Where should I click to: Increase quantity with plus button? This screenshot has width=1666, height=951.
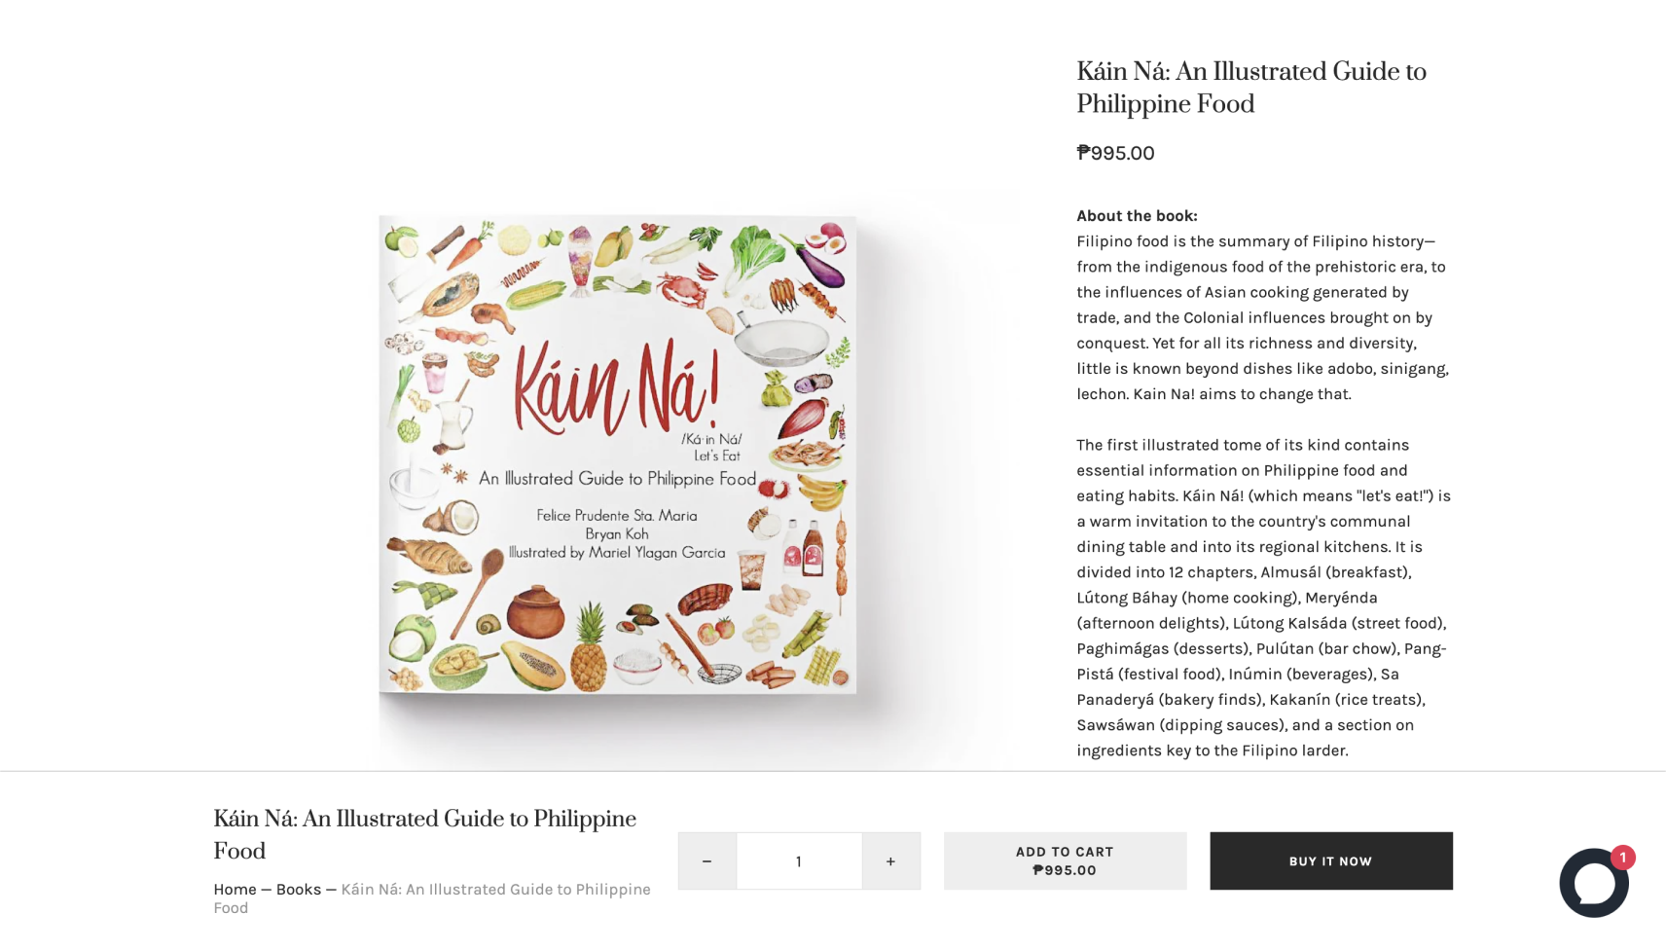pos(890,860)
